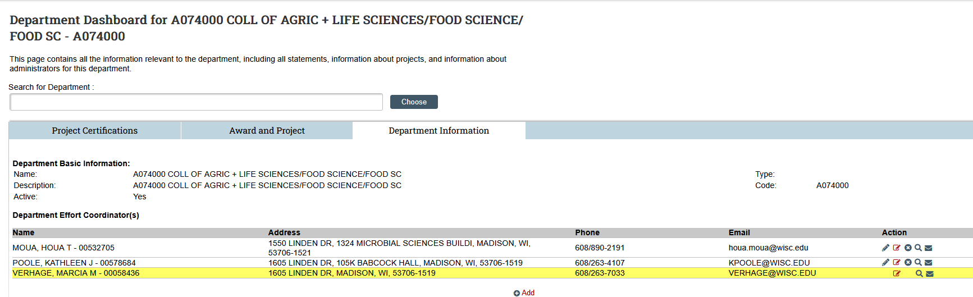Focus the Search for Department field
973x297 pixels.
(x=196, y=102)
